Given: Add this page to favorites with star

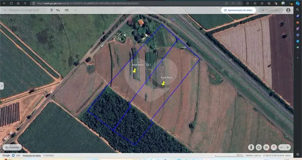Looking at the screenshot, I should 239,3.
